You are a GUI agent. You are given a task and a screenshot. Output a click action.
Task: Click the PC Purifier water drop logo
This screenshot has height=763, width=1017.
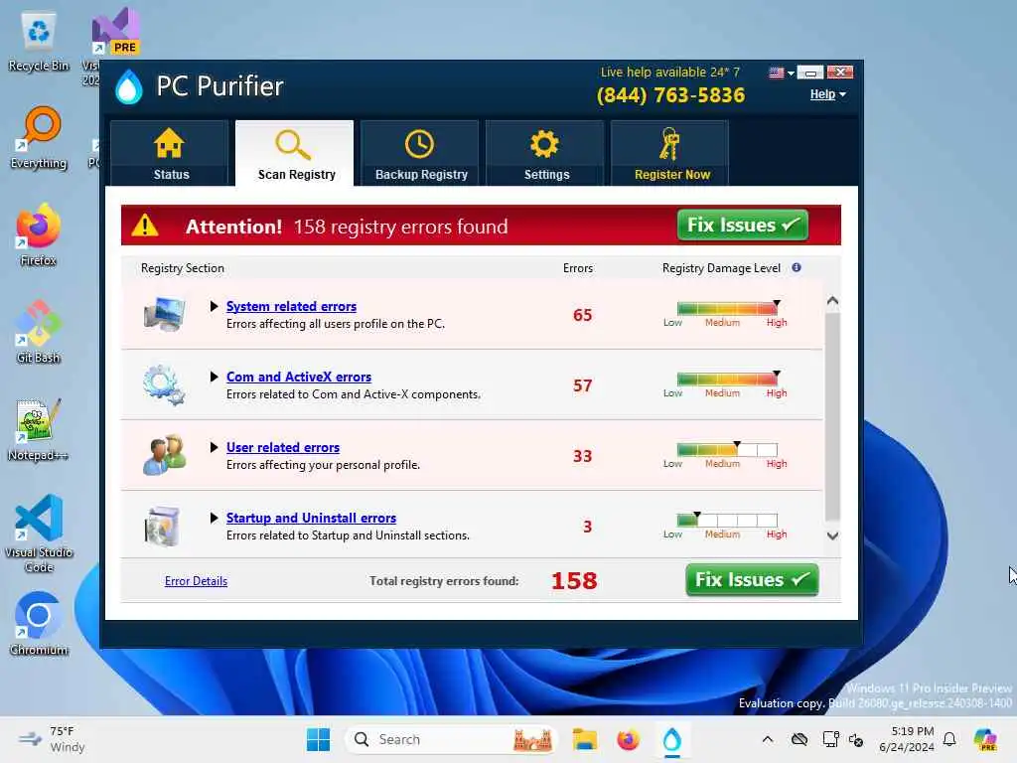128,87
